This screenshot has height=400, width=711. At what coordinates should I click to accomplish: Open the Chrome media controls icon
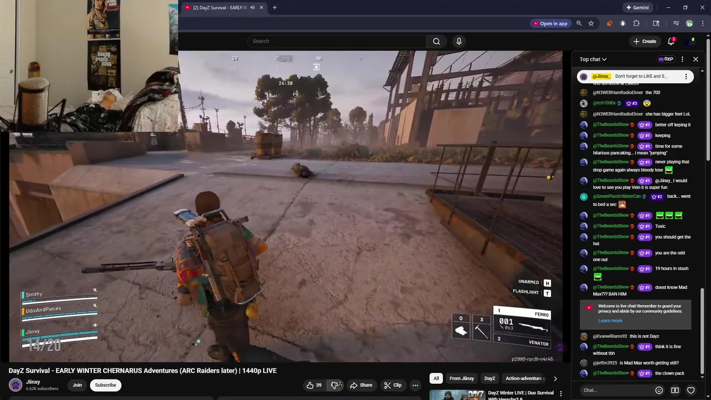point(676,23)
